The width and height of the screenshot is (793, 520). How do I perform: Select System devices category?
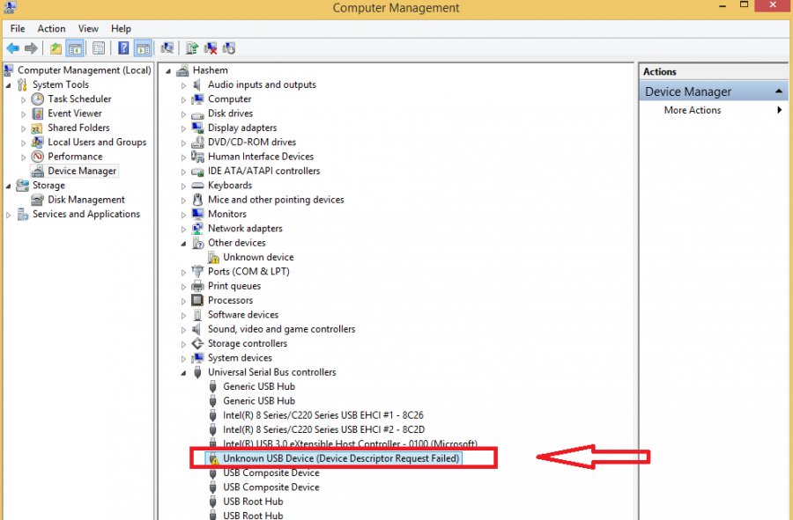pyautogui.click(x=240, y=358)
